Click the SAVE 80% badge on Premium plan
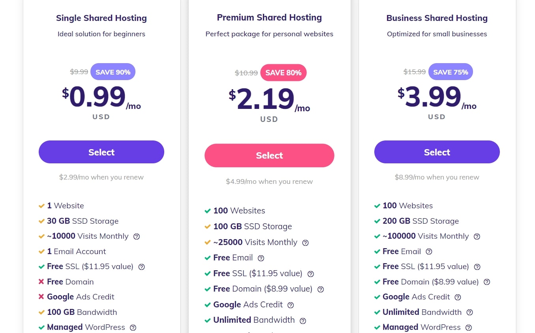The image size is (535, 333). (283, 73)
